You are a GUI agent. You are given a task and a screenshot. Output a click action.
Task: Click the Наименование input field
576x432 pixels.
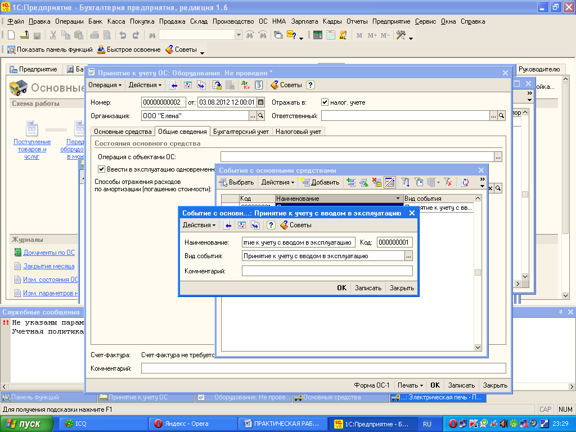click(x=299, y=242)
